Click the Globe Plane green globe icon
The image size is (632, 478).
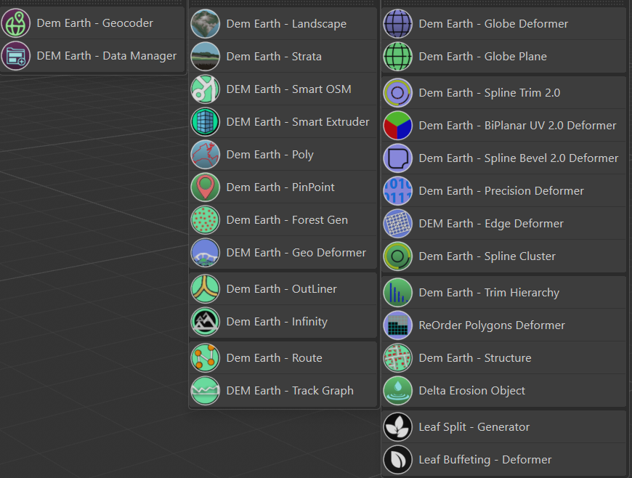point(398,57)
